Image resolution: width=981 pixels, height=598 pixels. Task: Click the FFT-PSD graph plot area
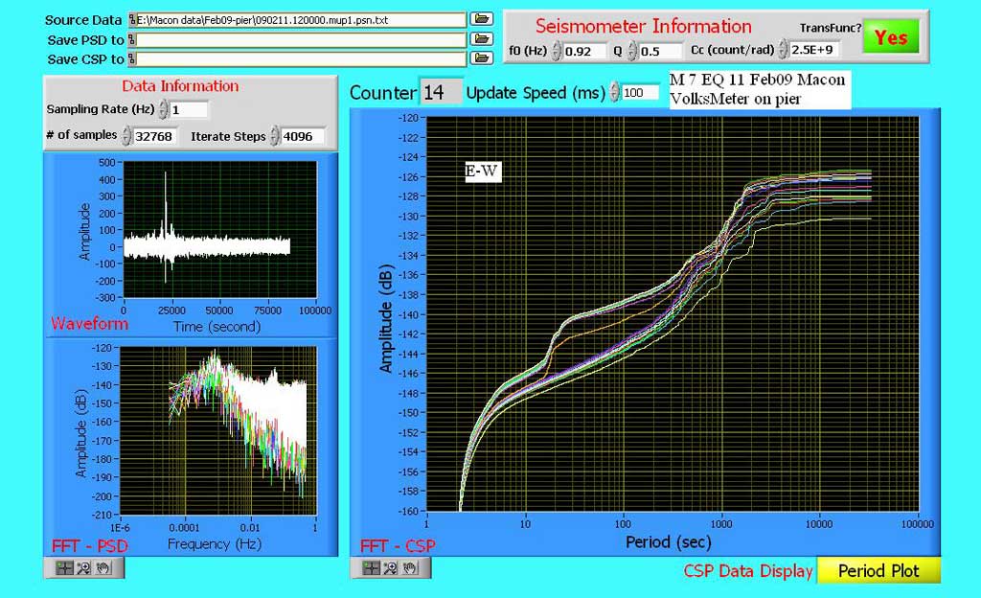click(x=218, y=431)
